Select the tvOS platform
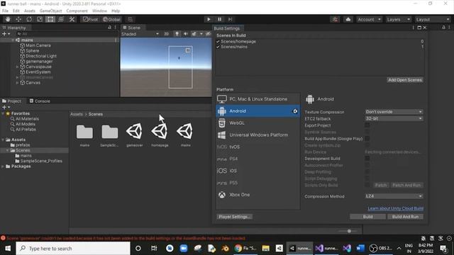This screenshot has height=255, width=454. pyautogui.click(x=258, y=147)
